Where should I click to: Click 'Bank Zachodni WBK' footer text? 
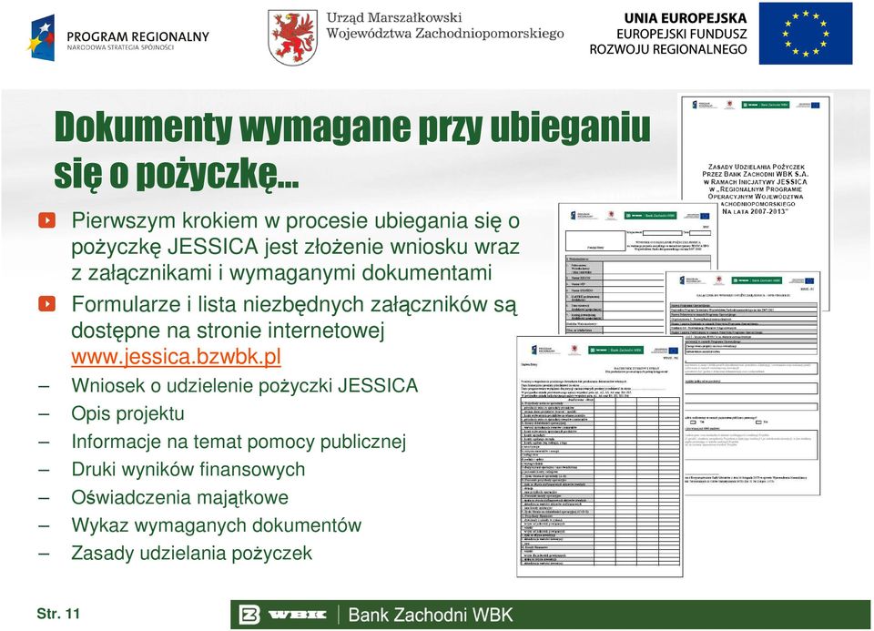coord(431,615)
